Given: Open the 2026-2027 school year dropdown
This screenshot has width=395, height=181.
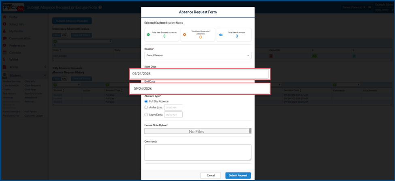Looking at the screenshot, I should (x=384, y=10).
